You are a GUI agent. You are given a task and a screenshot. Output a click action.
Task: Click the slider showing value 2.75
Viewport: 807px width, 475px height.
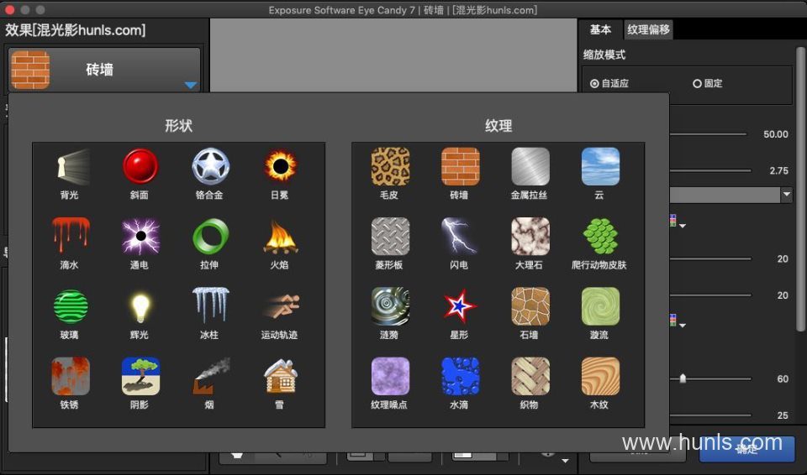pyautogui.click(x=710, y=170)
